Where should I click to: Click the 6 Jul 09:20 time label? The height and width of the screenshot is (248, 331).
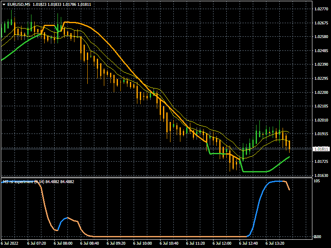[x=116, y=243]
